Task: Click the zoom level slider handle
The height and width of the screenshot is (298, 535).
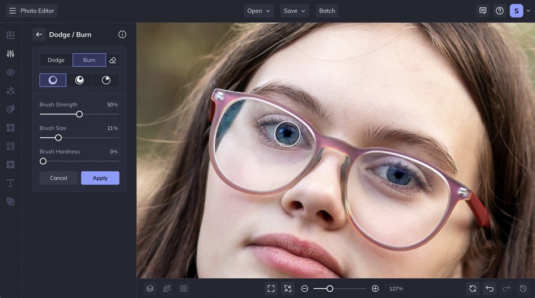Action: tap(330, 289)
